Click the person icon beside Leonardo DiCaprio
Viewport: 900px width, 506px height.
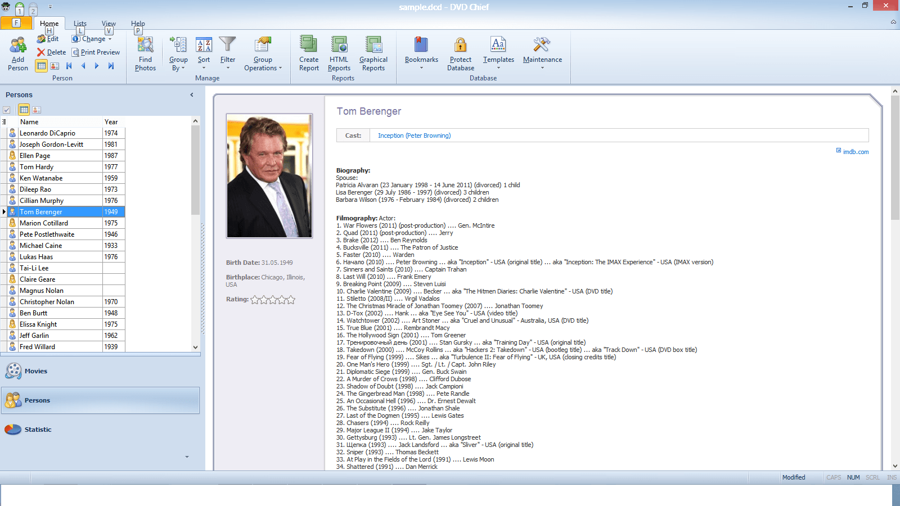(x=12, y=133)
